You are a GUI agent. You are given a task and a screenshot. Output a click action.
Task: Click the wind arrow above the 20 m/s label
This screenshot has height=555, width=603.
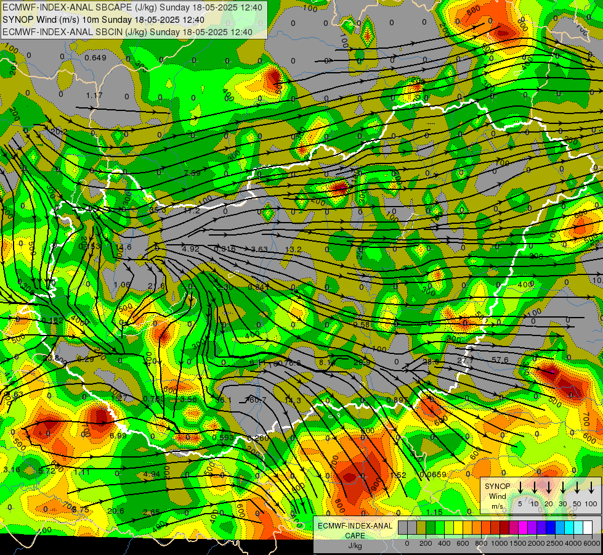pos(549,487)
